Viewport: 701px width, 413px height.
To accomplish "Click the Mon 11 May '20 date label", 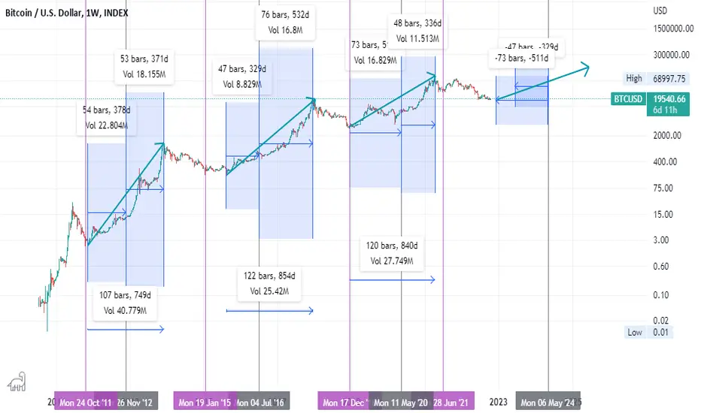I will [x=401, y=402].
